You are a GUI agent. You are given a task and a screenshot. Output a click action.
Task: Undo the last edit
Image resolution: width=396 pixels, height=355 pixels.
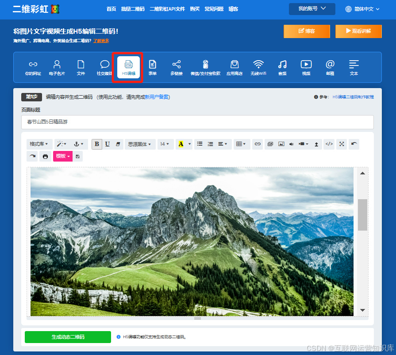[354, 144]
